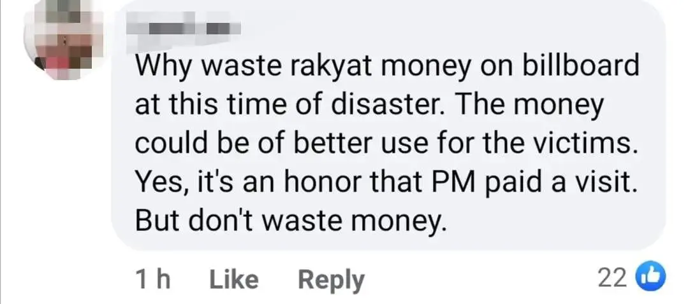Screen dimensions: 688x304
Task: Open the commenter's blurred profile picture
Action: tap(64, 41)
